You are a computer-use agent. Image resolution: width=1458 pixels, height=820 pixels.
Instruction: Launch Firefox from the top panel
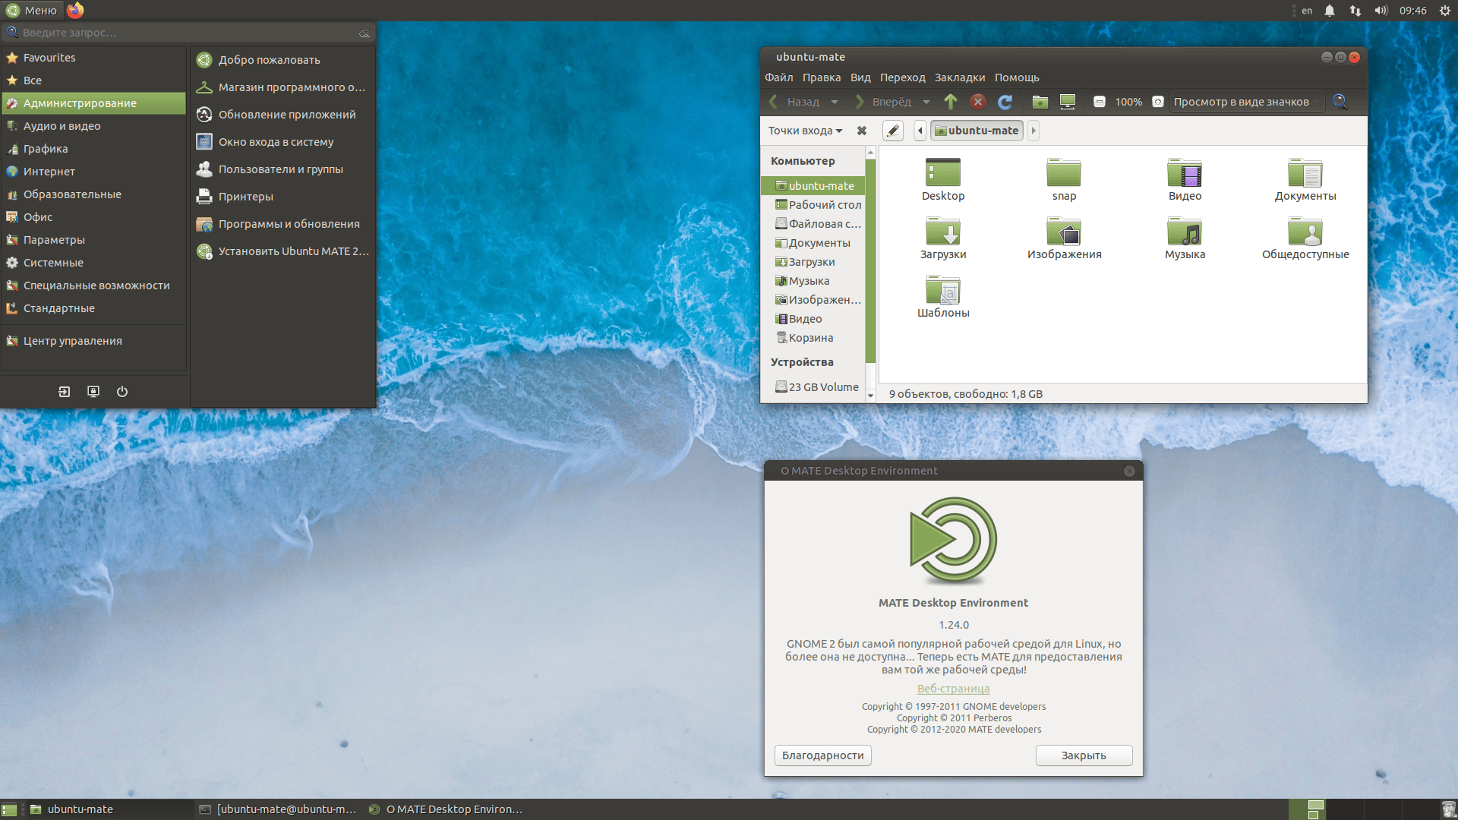pyautogui.click(x=75, y=10)
